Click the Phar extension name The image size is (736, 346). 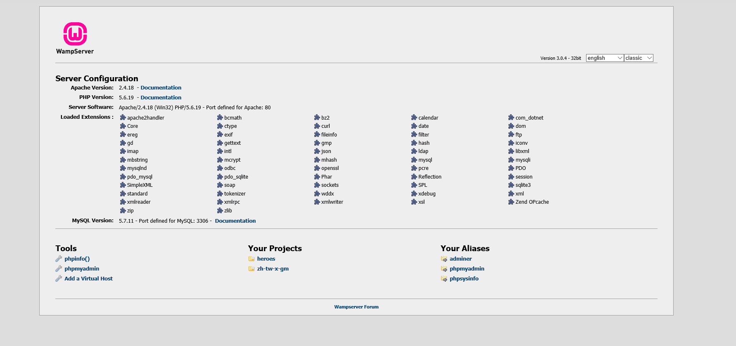[327, 177]
